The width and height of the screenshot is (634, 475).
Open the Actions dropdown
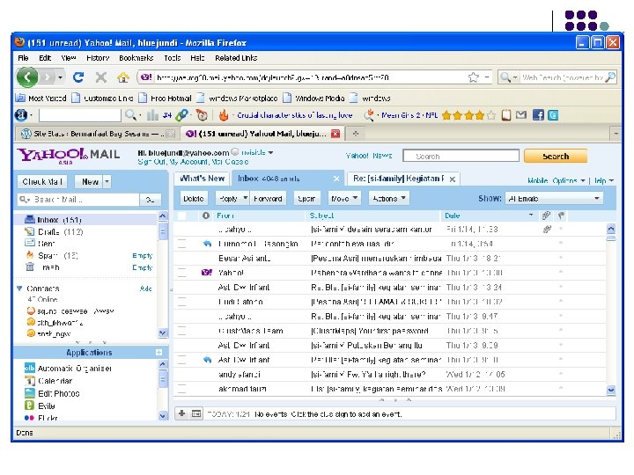coord(389,198)
